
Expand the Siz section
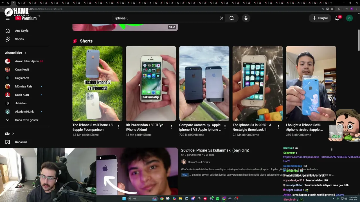click(x=10, y=134)
